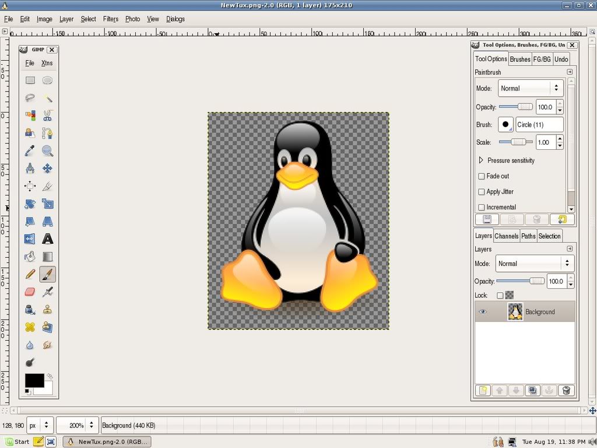The width and height of the screenshot is (597, 448).
Task: Choose the Color Picker eyedropper tool
Action: click(30, 151)
